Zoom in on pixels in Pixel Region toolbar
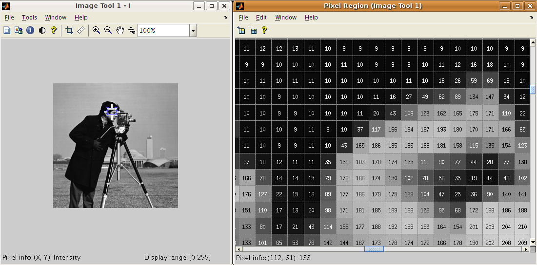This screenshot has height=265, width=537. (241, 30)
